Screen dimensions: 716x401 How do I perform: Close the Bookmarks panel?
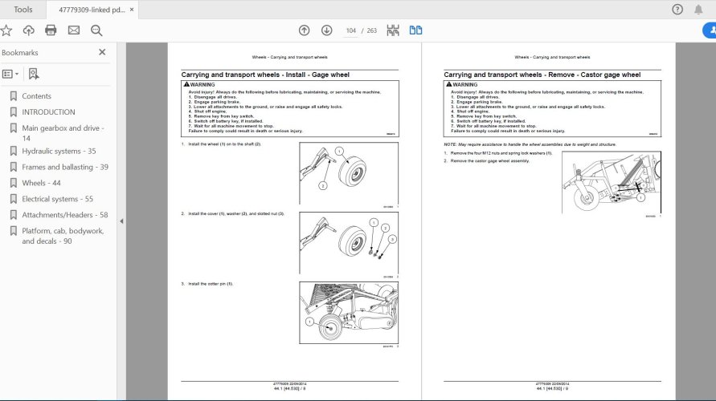click(x=102, y=52)
